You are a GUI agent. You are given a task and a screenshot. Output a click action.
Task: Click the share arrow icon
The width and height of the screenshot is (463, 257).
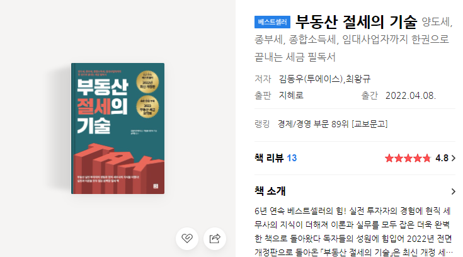[215, 238]
